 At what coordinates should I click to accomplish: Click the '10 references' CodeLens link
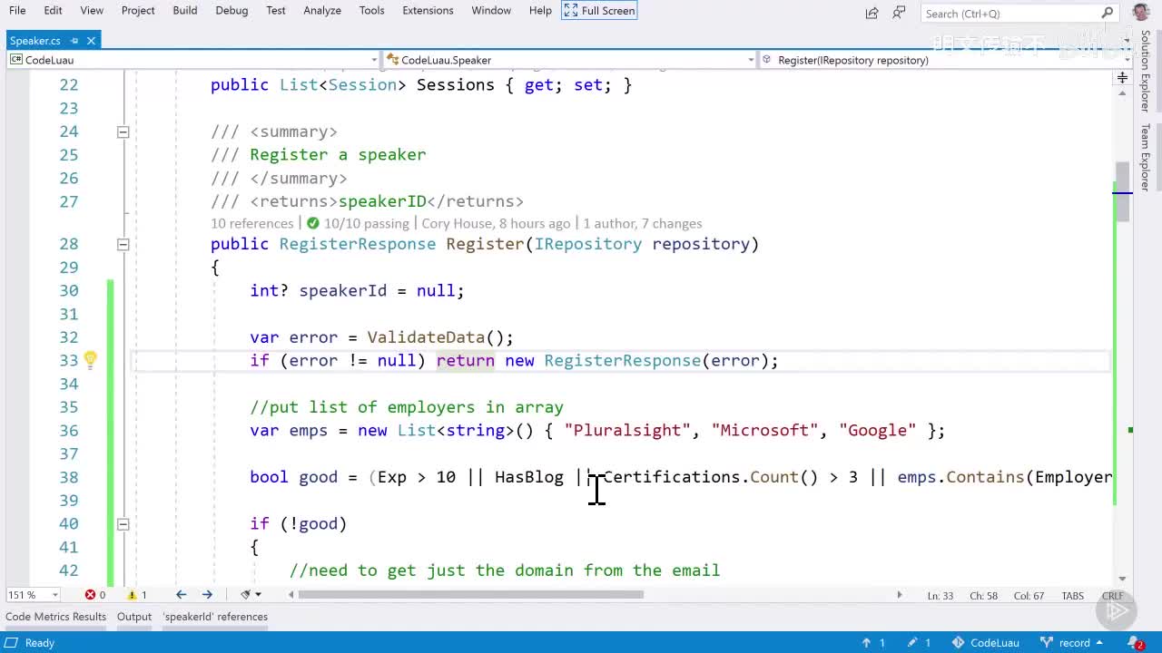click(252, 223)
